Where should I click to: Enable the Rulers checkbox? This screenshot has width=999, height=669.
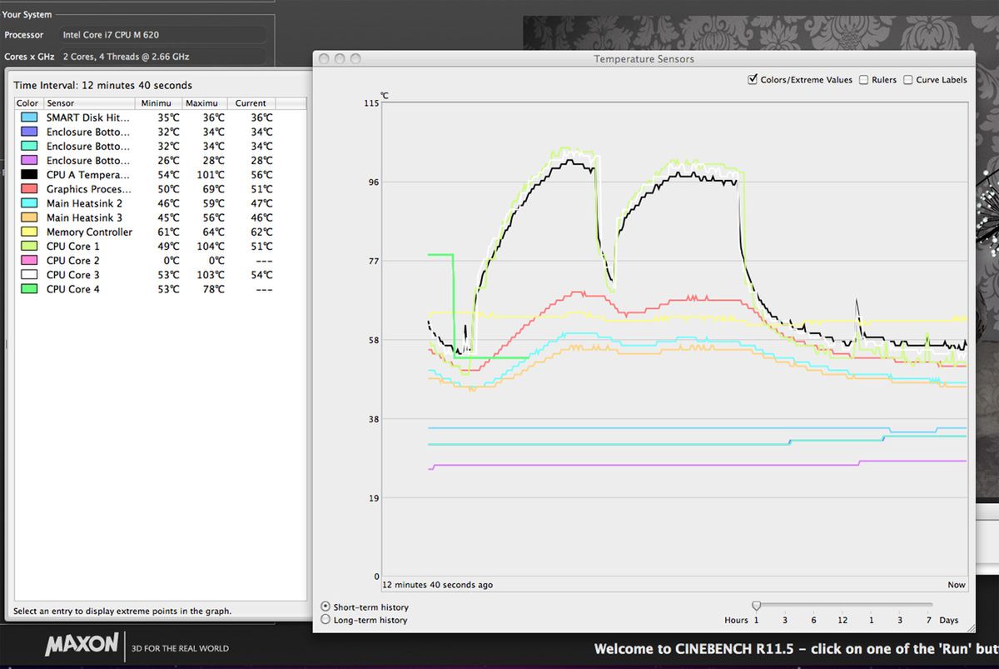point(864,80)
